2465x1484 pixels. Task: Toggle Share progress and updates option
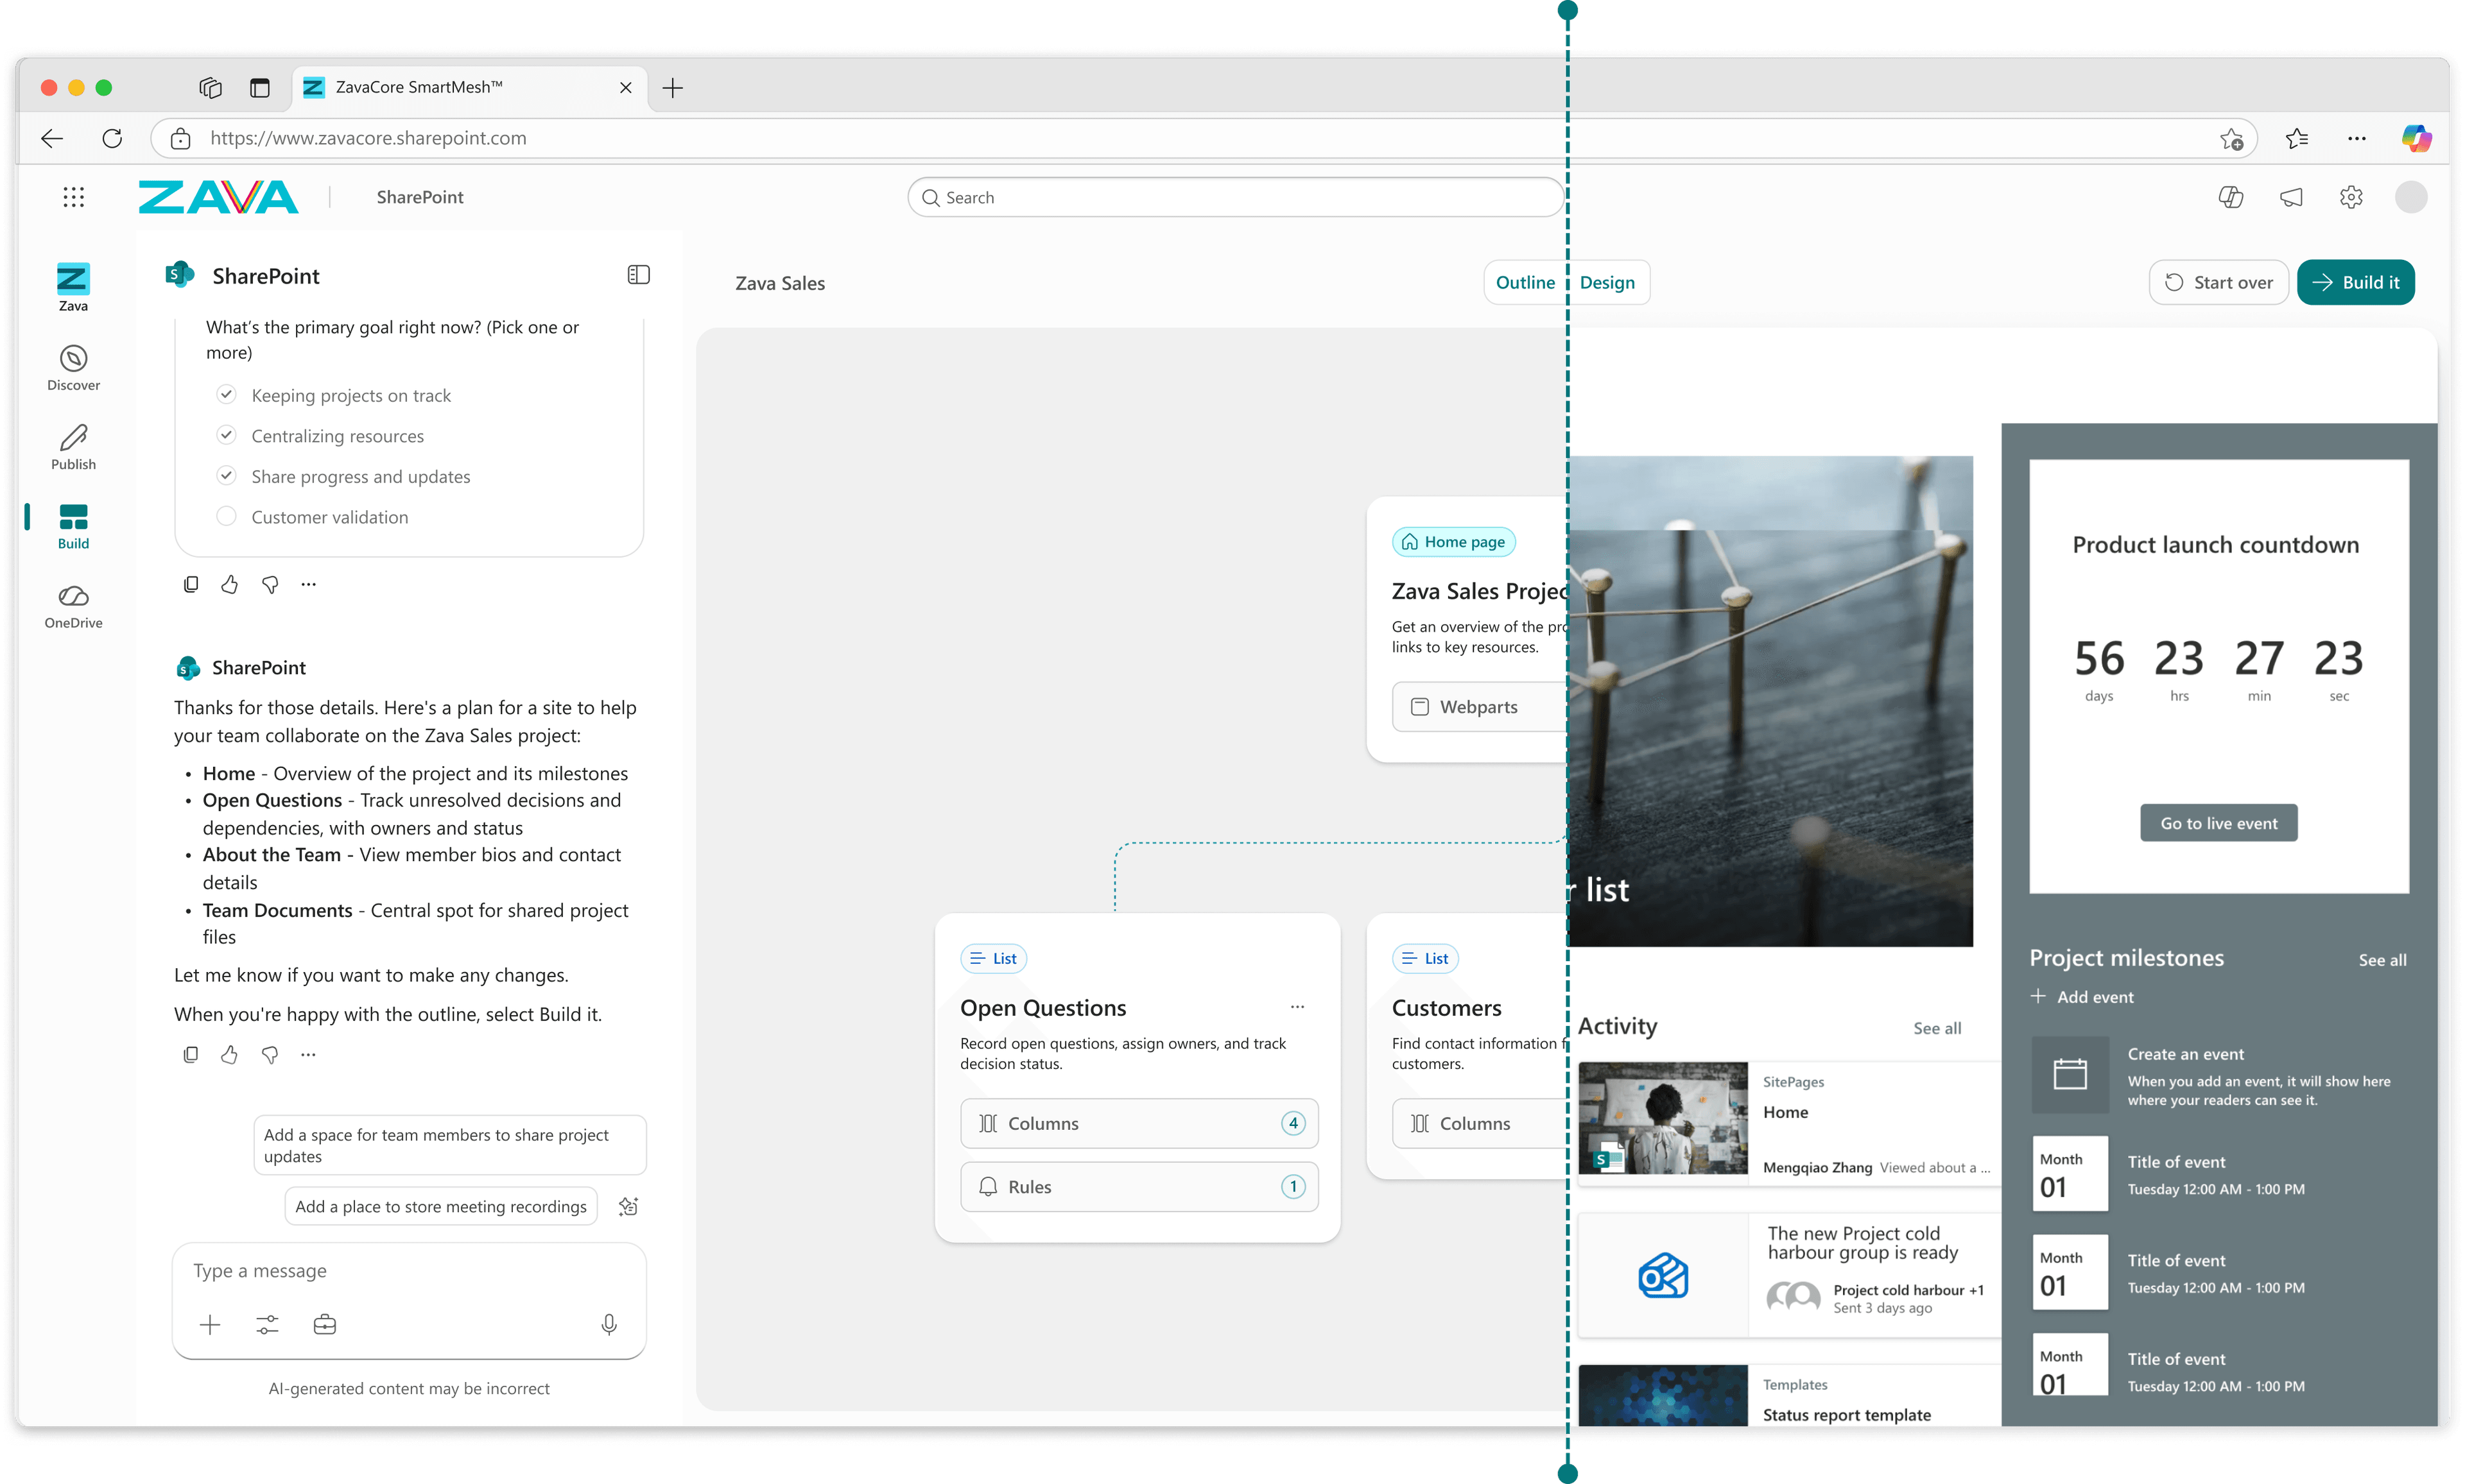coord(226,476)
